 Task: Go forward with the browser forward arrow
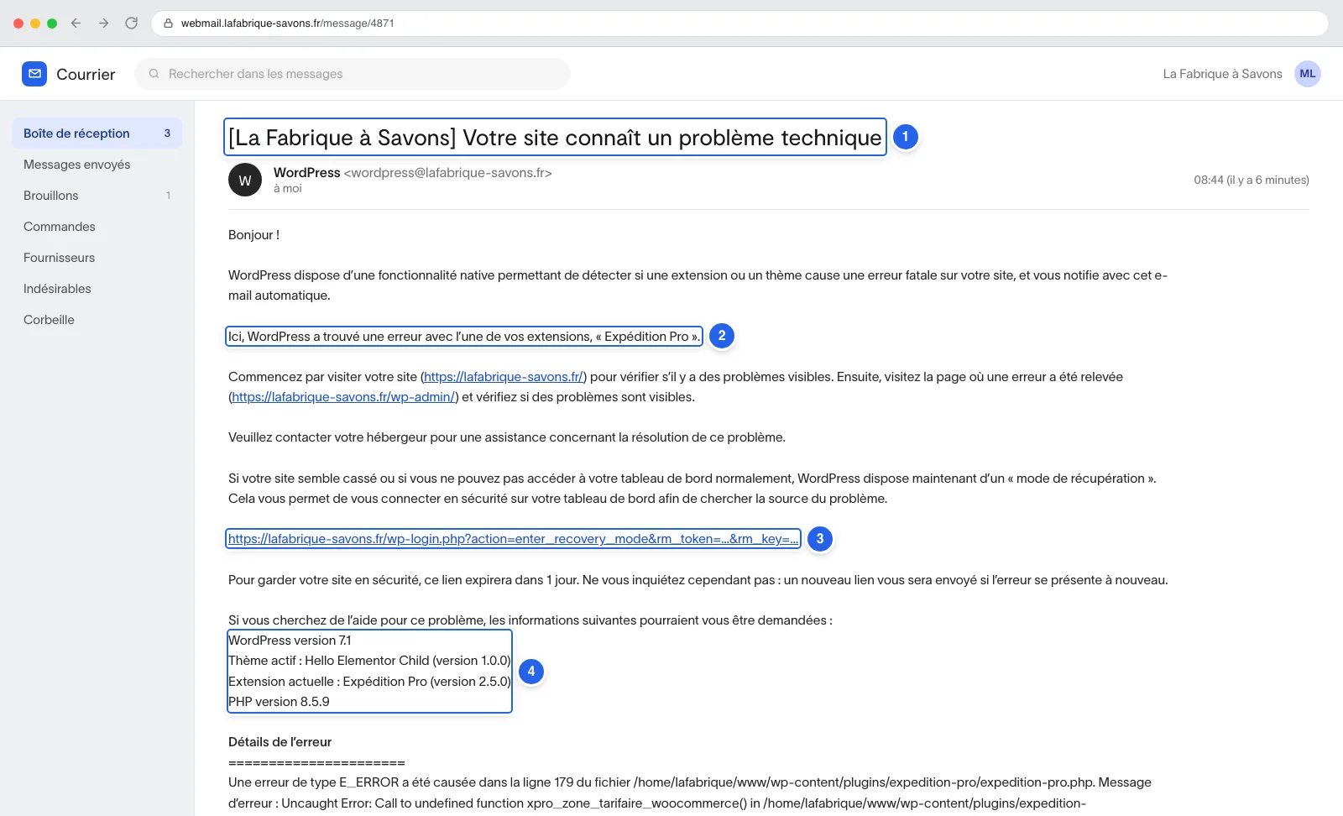coord(104,24)
